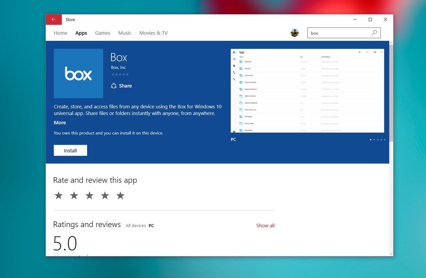Expand the description with the More link
This screenshot has height=278, width=426.
[59, 123]
